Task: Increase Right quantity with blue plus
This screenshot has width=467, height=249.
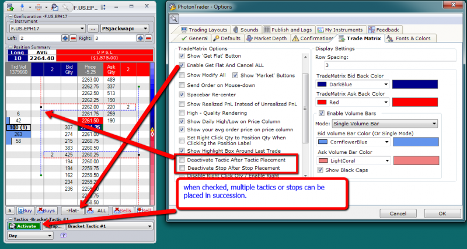Action: pyautogui.click(x=140, y=38)
